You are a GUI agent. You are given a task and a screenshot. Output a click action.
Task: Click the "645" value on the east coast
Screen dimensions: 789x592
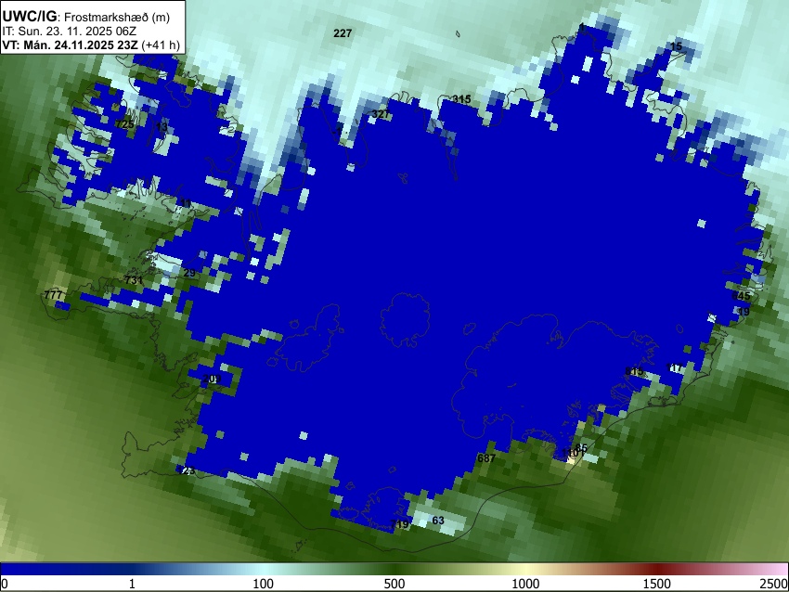coord(741,296)
